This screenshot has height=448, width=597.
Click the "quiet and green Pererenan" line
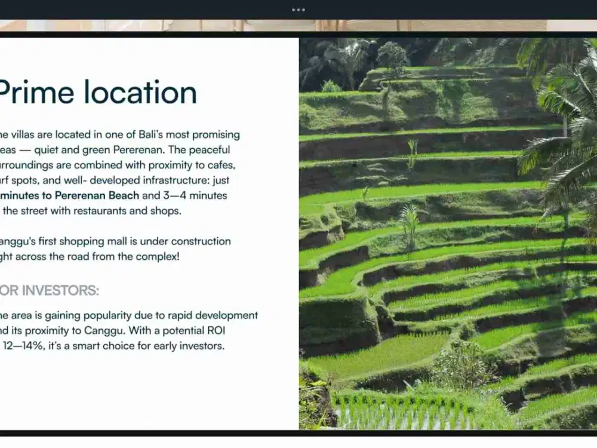point(115,150)
